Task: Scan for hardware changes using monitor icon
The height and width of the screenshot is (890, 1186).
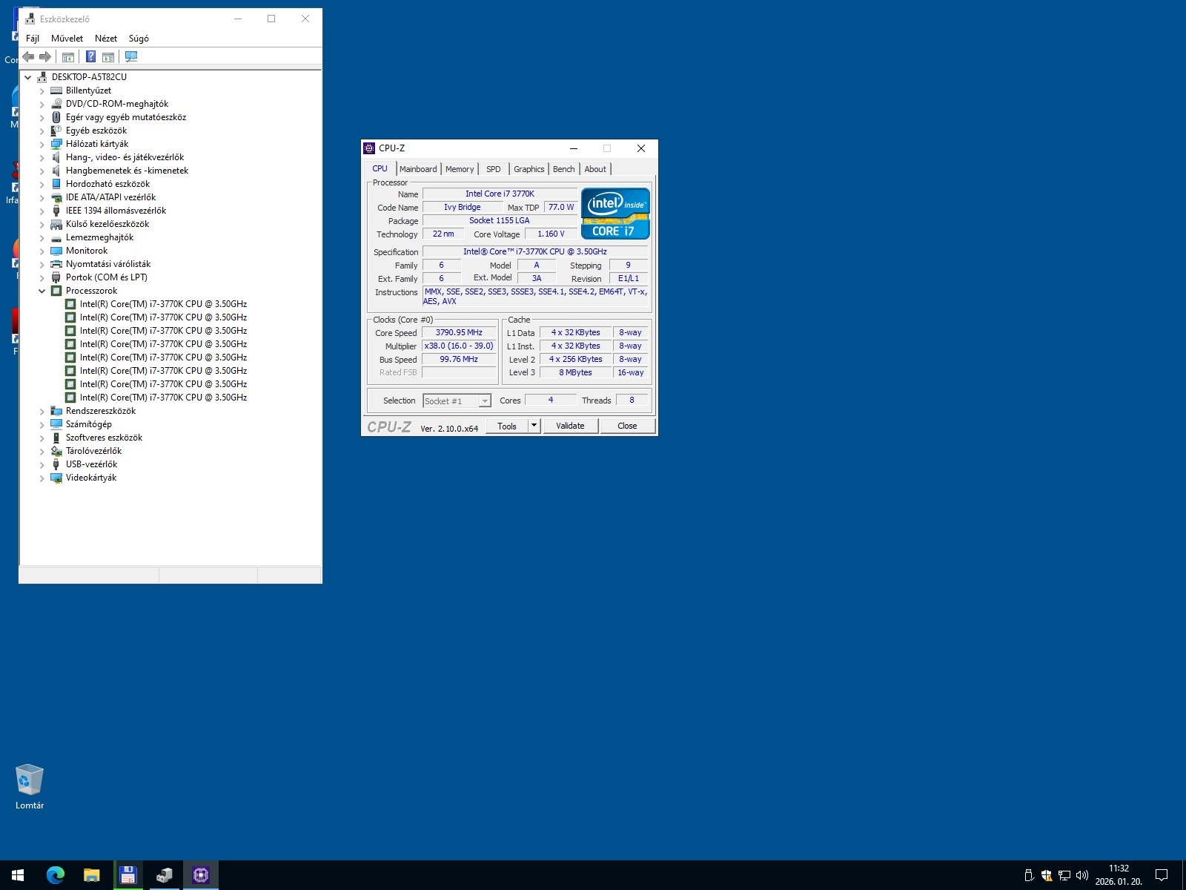Action: 131,57
